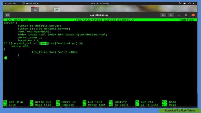The height and width of the screenshot is (113, 201).
Task: Click the 'Redo' shortcut
Action: coord(169,105)
